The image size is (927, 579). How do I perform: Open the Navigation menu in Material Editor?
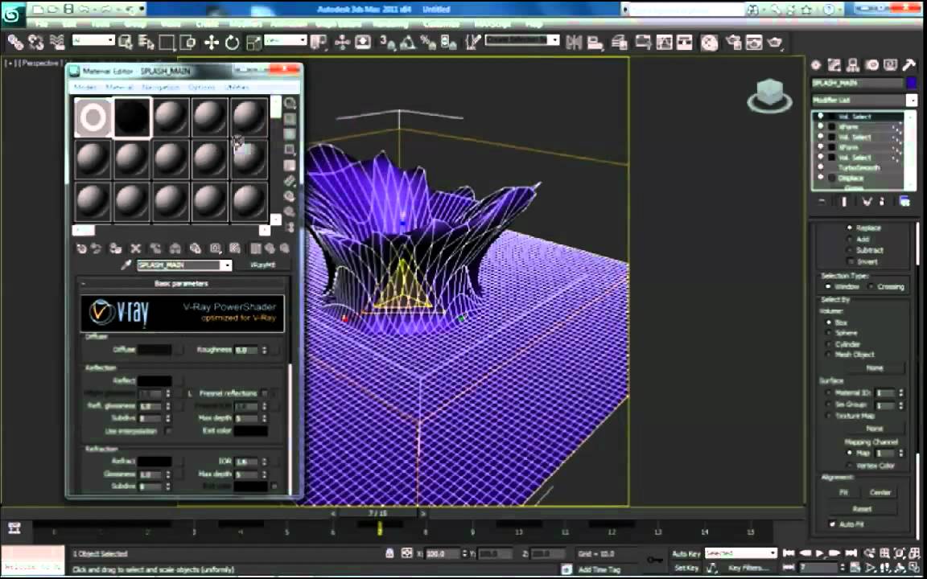point(161,87)
